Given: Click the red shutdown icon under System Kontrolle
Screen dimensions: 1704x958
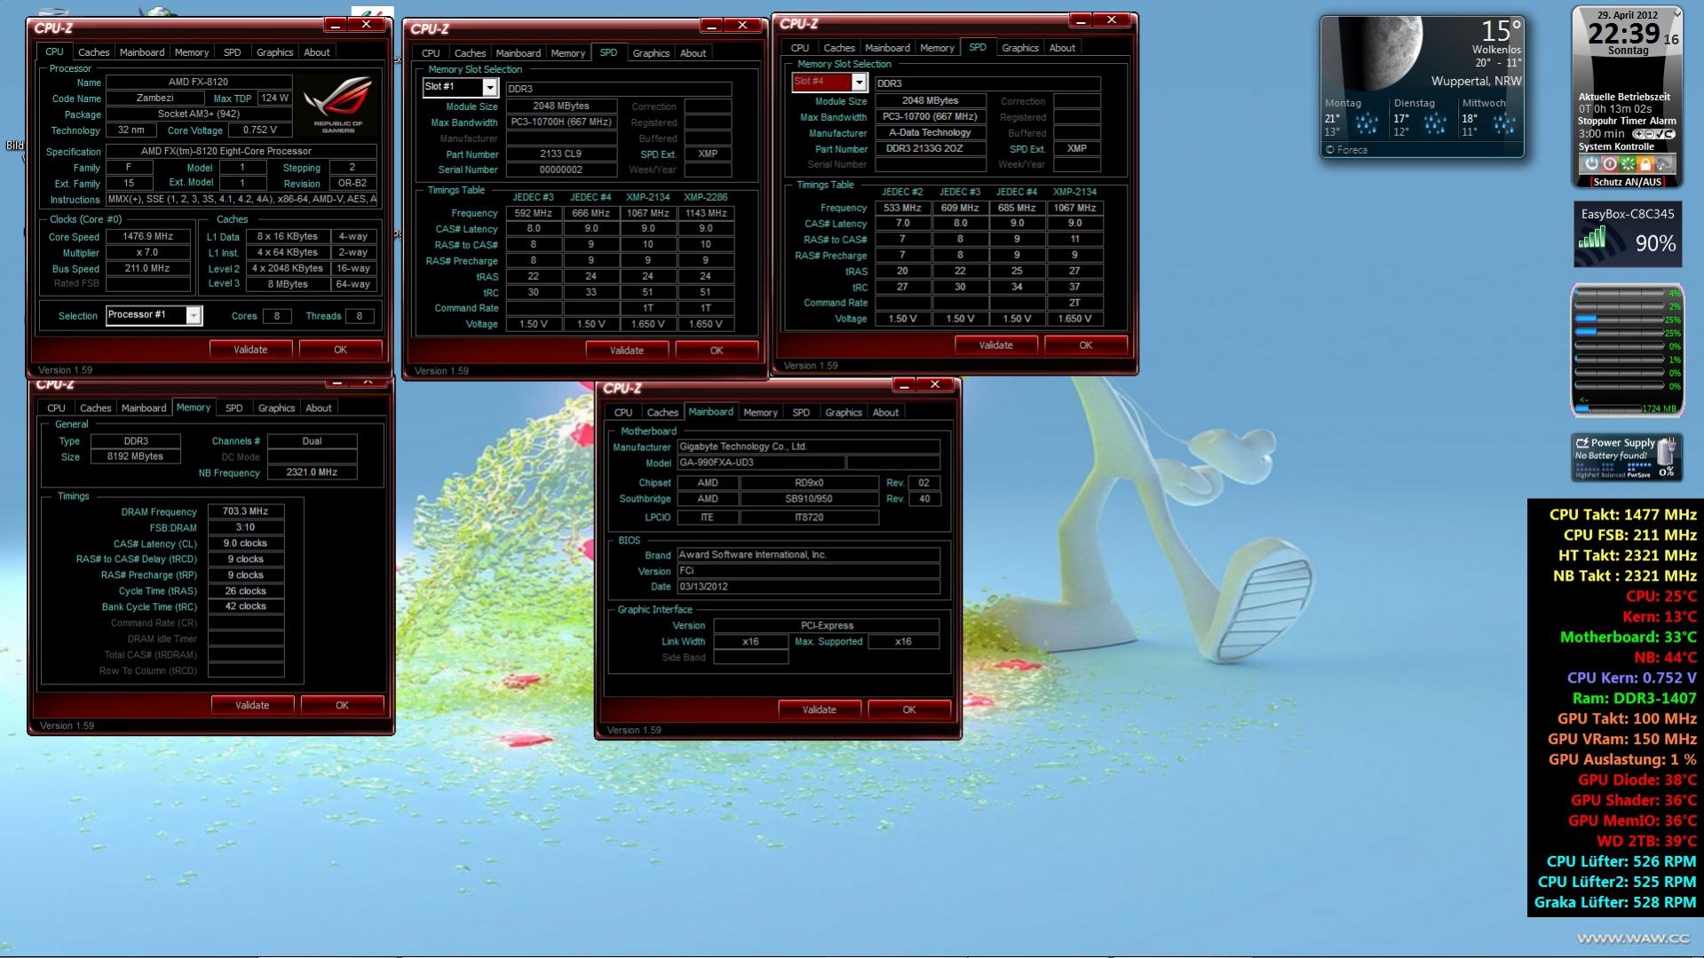Looking at the screenshot, I should pos(1610,164).
